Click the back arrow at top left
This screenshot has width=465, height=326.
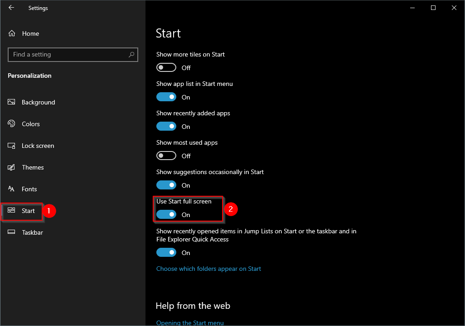11,7
